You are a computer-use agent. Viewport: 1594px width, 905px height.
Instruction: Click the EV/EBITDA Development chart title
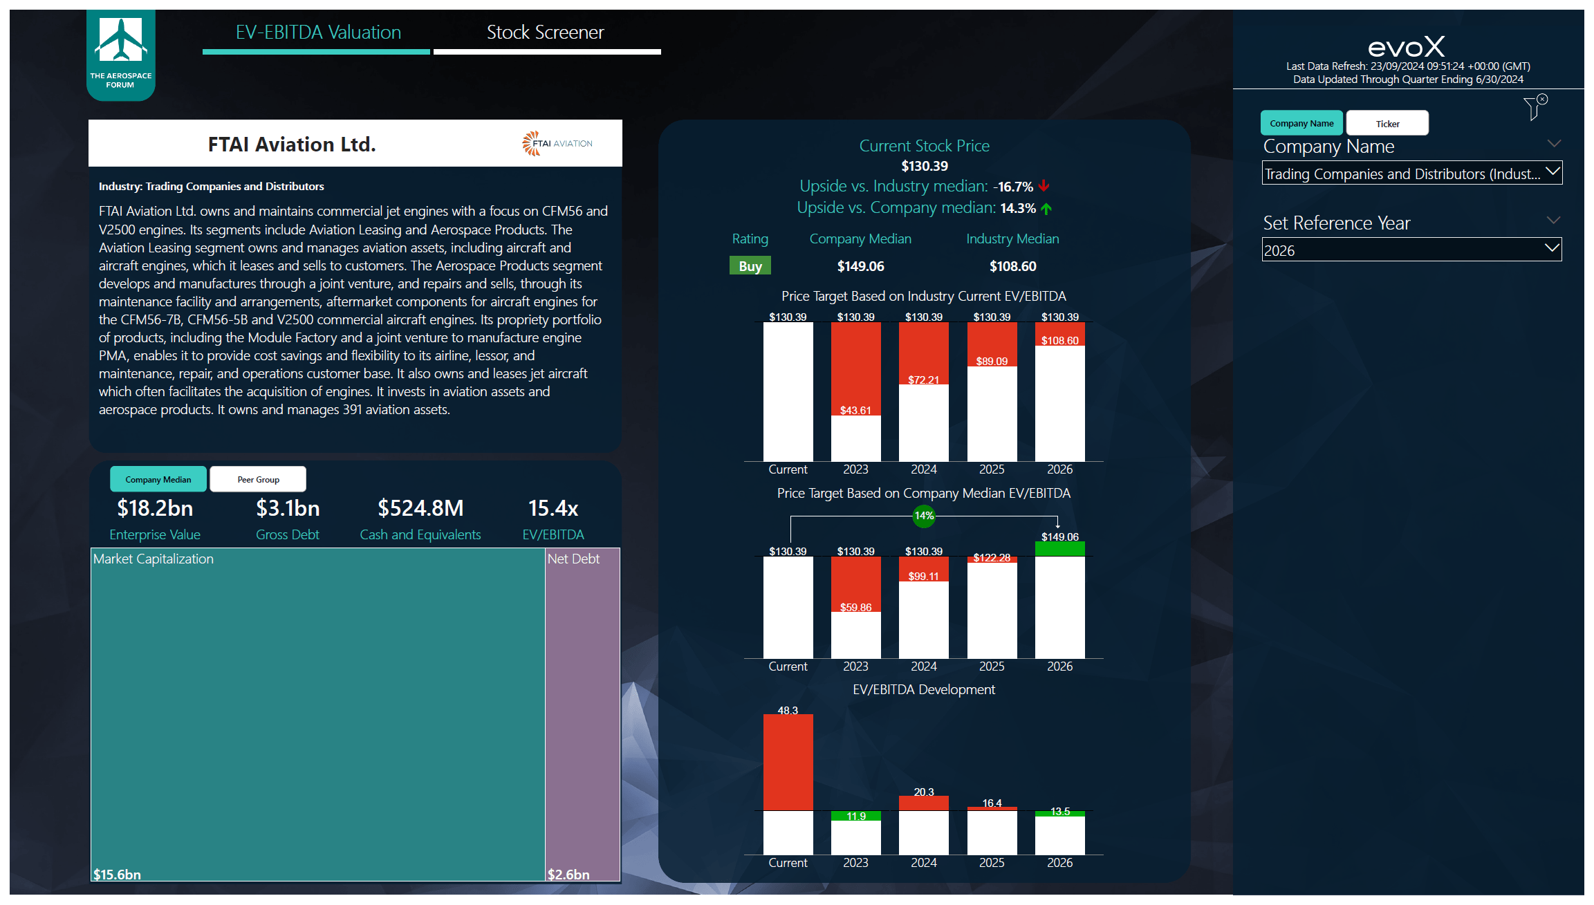[924, 689]
